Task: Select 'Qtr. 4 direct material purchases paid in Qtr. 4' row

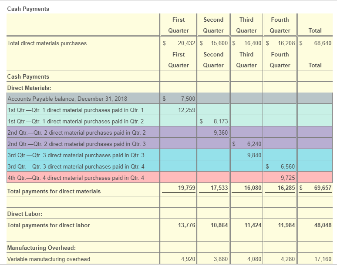Action: (169, 178)
